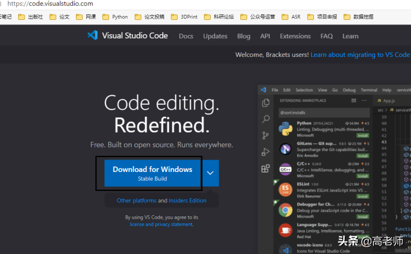Open the 网课 bookmark folder
Viewport: 411px width, 254px height.
(x=86, y=17)
